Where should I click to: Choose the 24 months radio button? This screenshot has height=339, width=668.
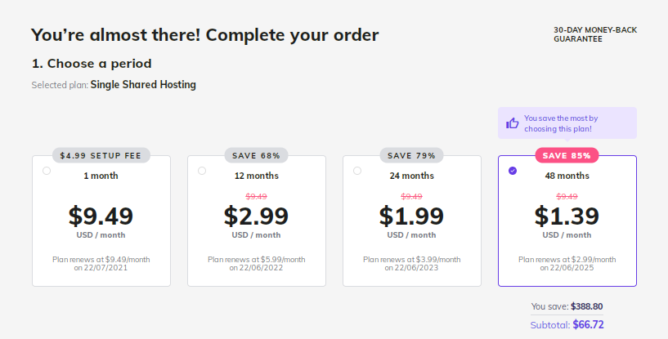pos(357,171)
